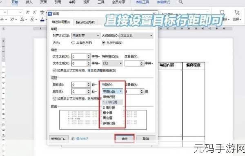The height and width of the screenshot is (156, 245).
Task: Open the 引用 ribbon tab
Action: click(x=58, y=2)
